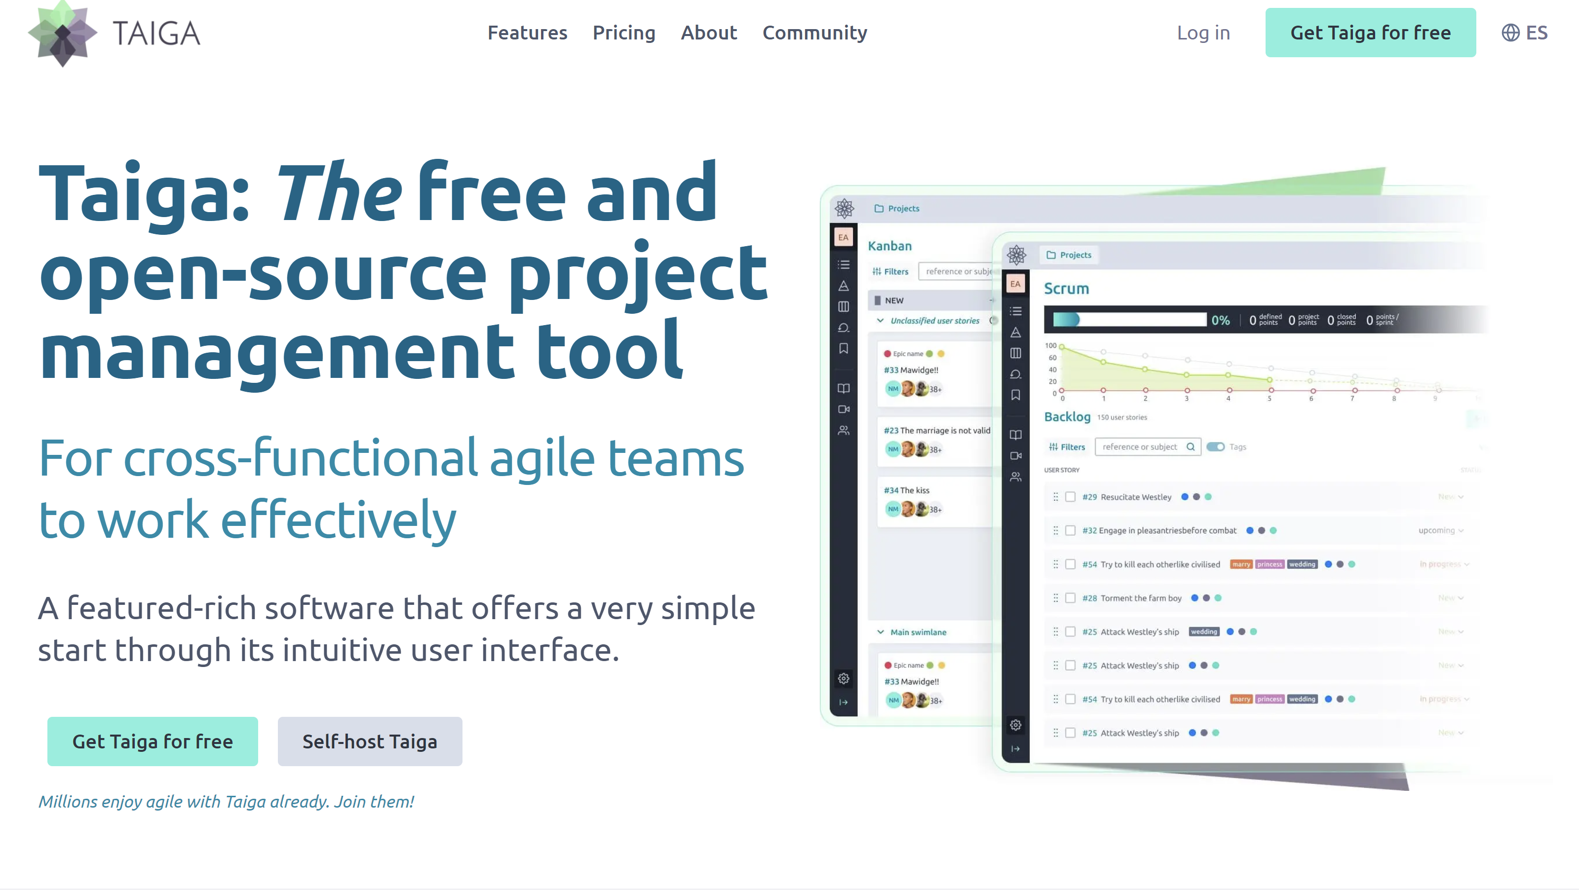The width and height of the screenshot is (1579, 890).
Task: Go to the Pricing page
Action: point(623,33)
